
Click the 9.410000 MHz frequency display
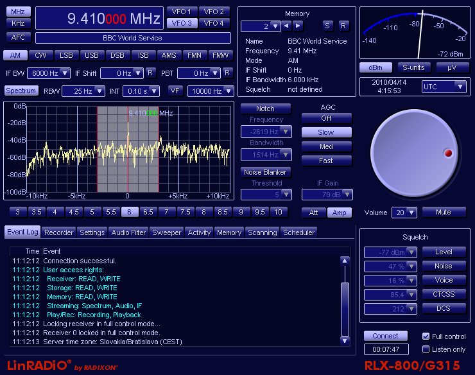pos(99,19)
